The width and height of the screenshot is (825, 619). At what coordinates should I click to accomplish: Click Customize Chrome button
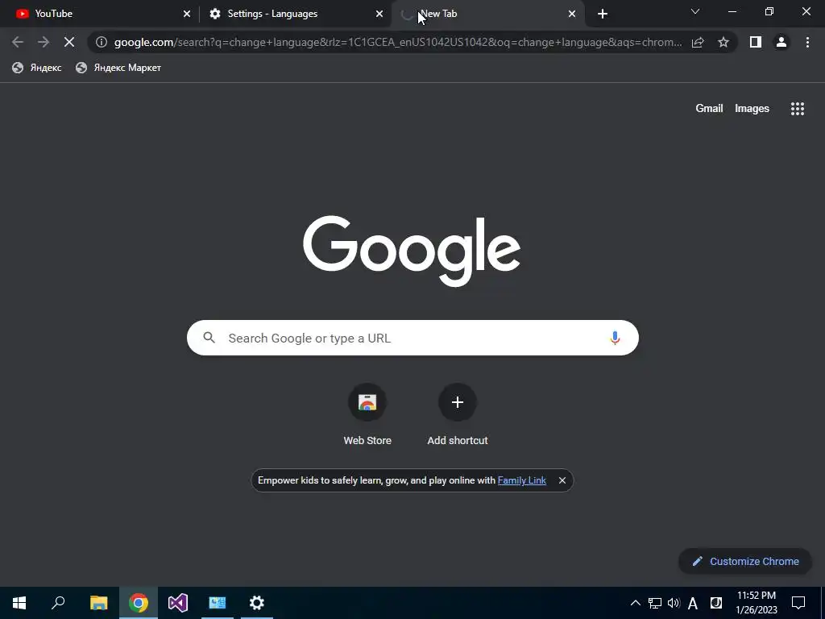click(x=745, y=561)
